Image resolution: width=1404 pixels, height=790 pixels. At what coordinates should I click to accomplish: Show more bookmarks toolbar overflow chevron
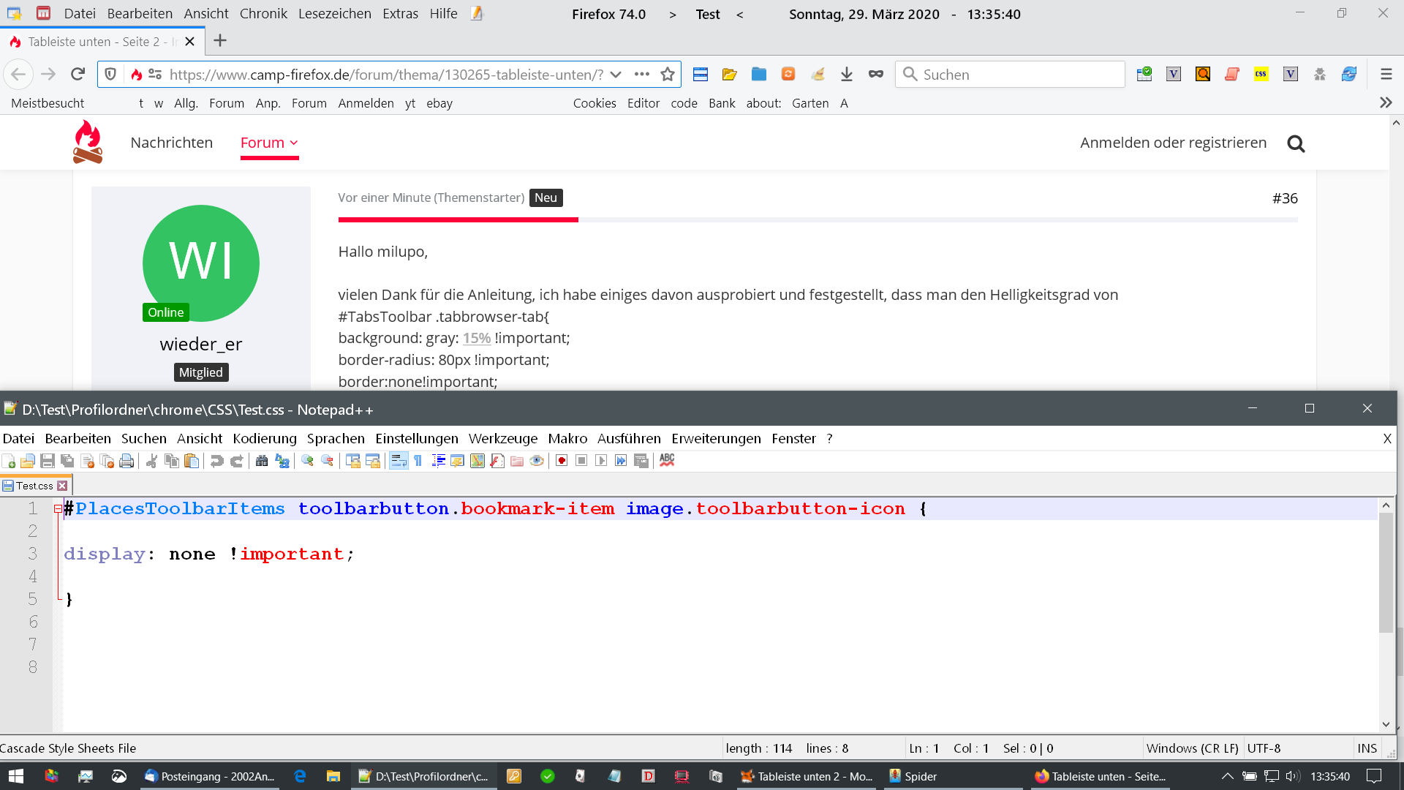click(1385, 103)
